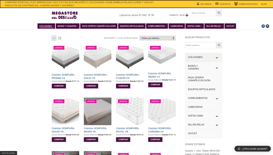Viewport: 273px width, 155px height.
Task: Click the Maxin V6 mattress image
Action: (x=98, y=111)
